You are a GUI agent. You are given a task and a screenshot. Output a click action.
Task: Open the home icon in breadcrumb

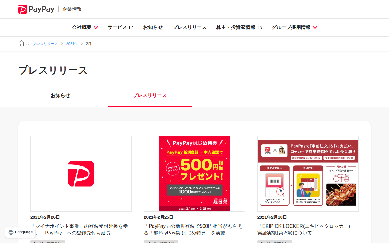click(21, 43)
